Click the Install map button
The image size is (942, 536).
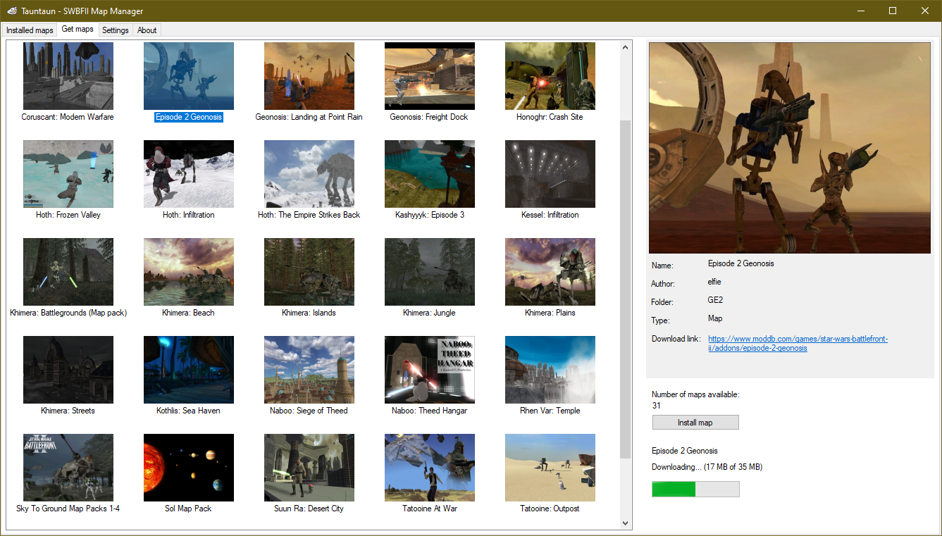click(x=695, y=422)
